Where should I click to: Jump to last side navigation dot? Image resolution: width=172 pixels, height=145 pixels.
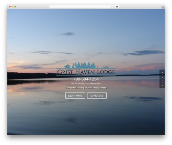click(x=162, y=85)
